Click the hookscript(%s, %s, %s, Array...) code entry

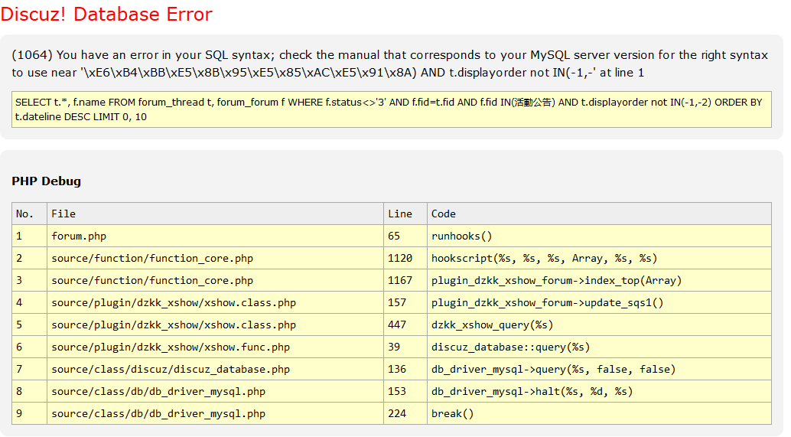click(x=544, y=259)
